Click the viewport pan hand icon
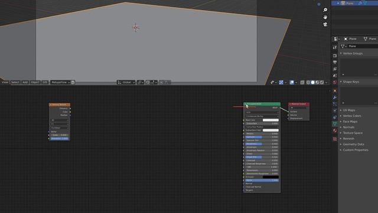378x213 pixels. 325,17
